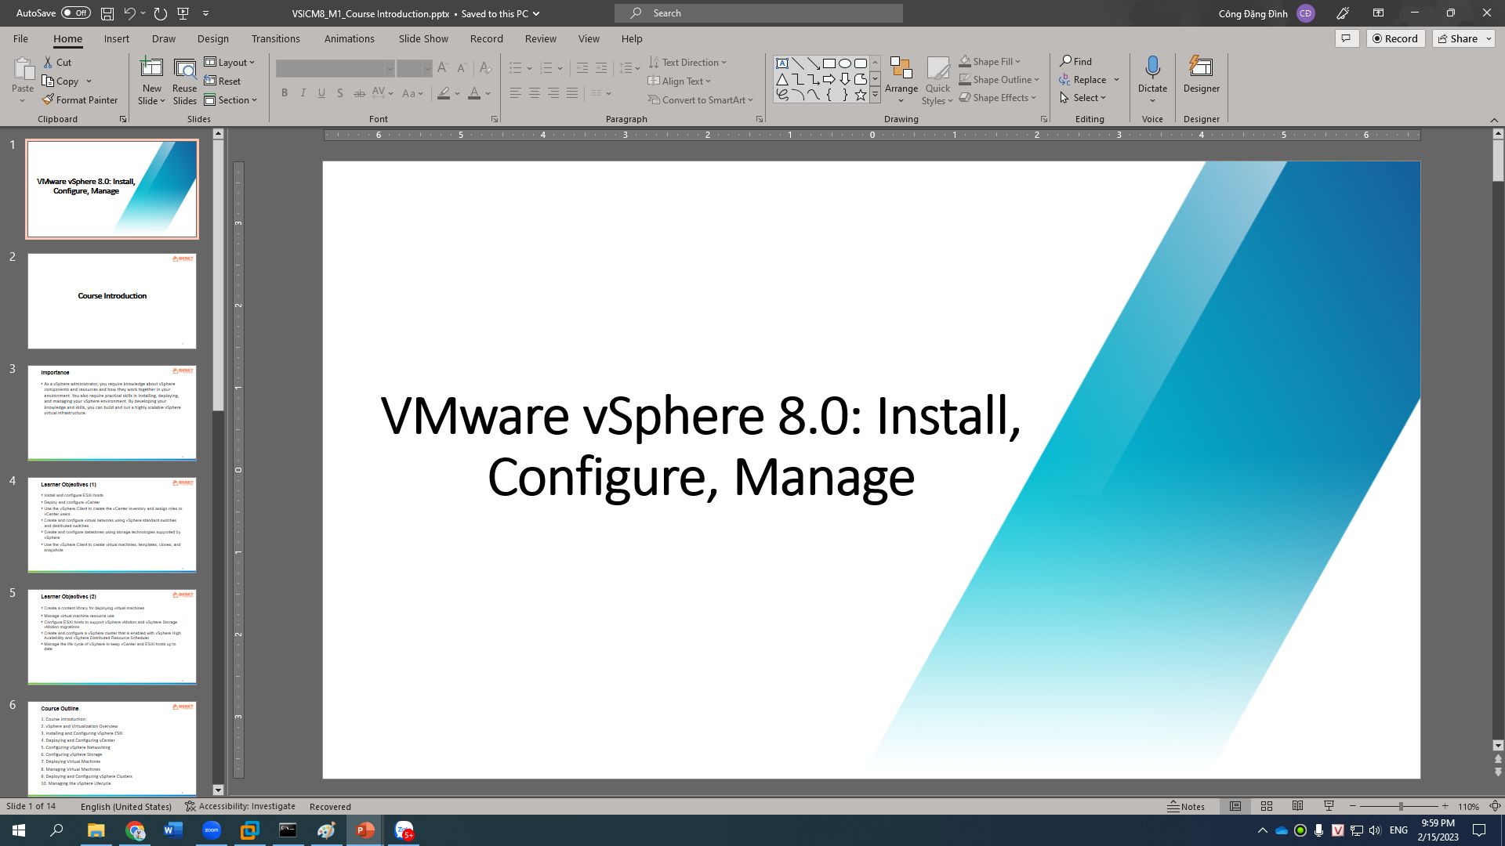1505x846 pixels.
Task: Open Shape Effects dropdown
Action: (x=998, y=97)
